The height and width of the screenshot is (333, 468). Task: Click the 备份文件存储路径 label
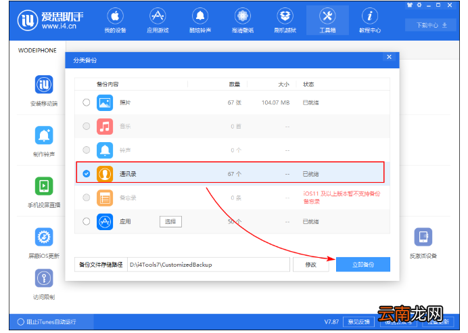point(101,265)
